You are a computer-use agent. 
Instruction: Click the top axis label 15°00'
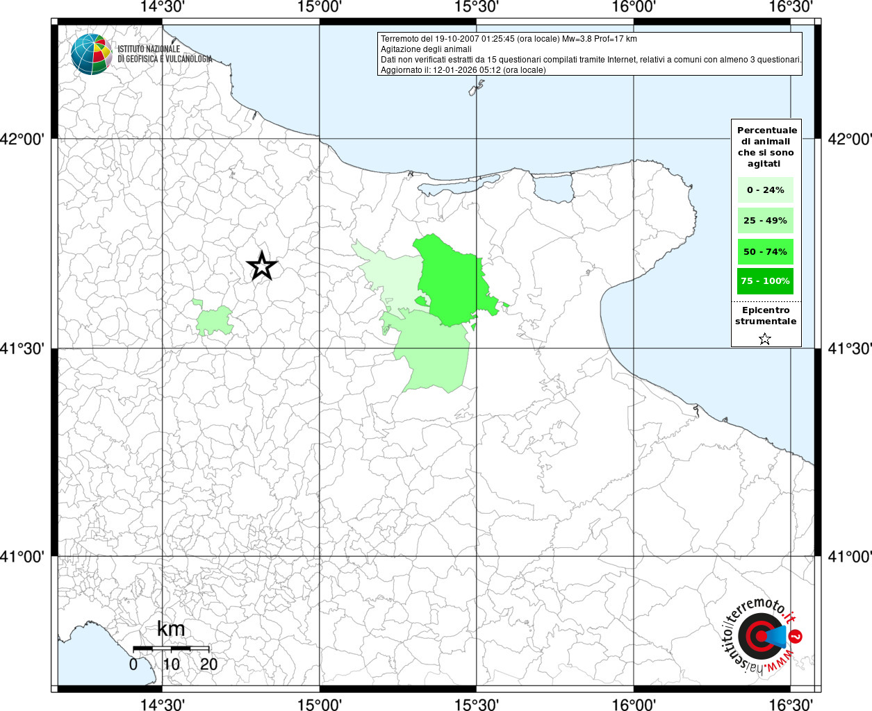click(320, 7)
